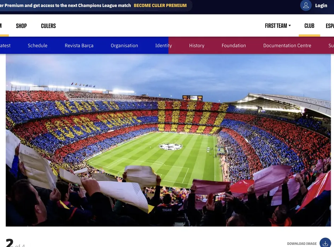Click BECOME CULER PREMIUM link
Screen dimensions: 334x247
[x=160, y=6]
